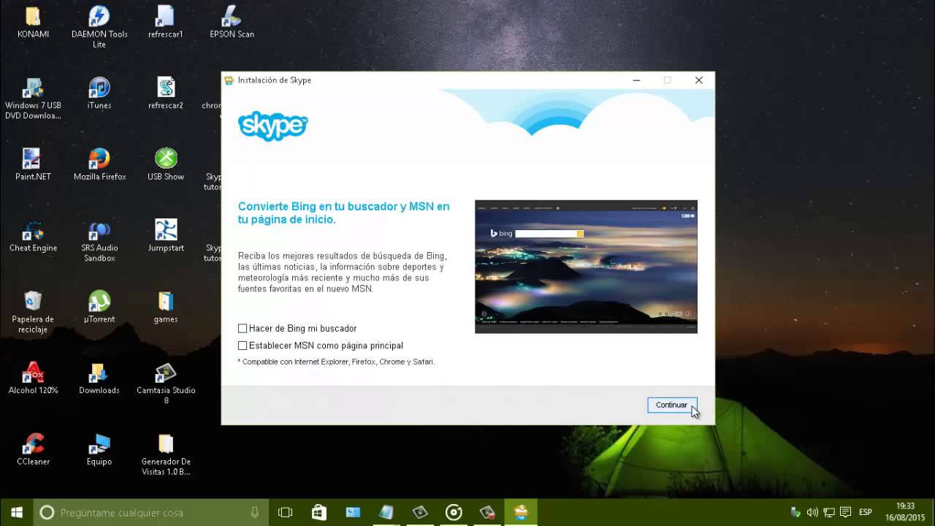Click the Cortana microphone icon
The height and width of the screenshot is (526, 935).
tap(255, 512)
